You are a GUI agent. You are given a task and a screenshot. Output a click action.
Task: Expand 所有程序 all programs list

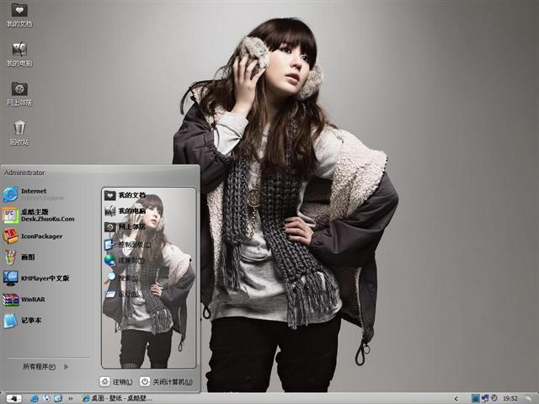[x=45, y=367]
